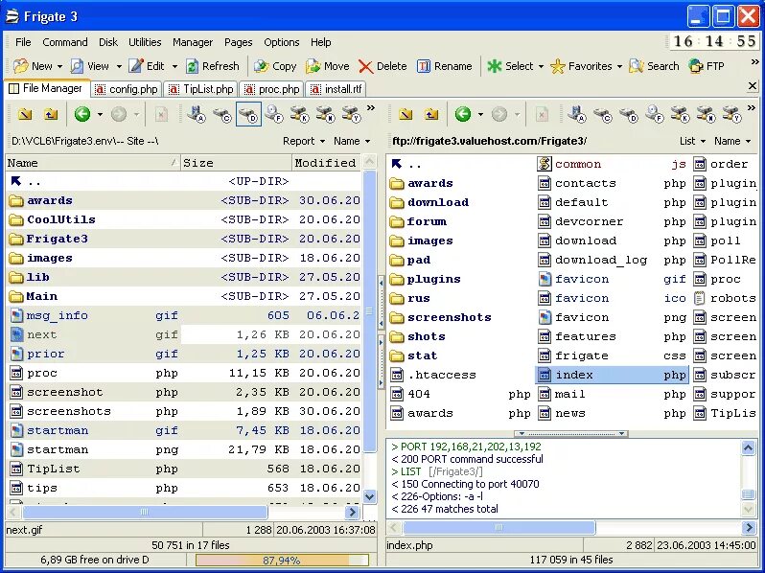This screenshot has width=765, height=573.
Task: Click the Rename toolbar button
Action: click(x=444, y=66)
